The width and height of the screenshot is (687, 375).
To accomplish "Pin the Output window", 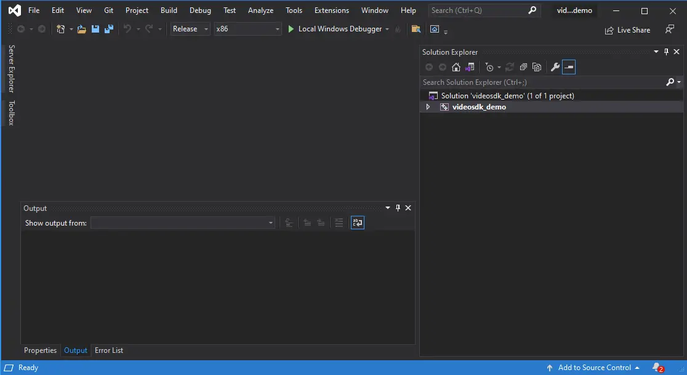I will tap(398, 208).
